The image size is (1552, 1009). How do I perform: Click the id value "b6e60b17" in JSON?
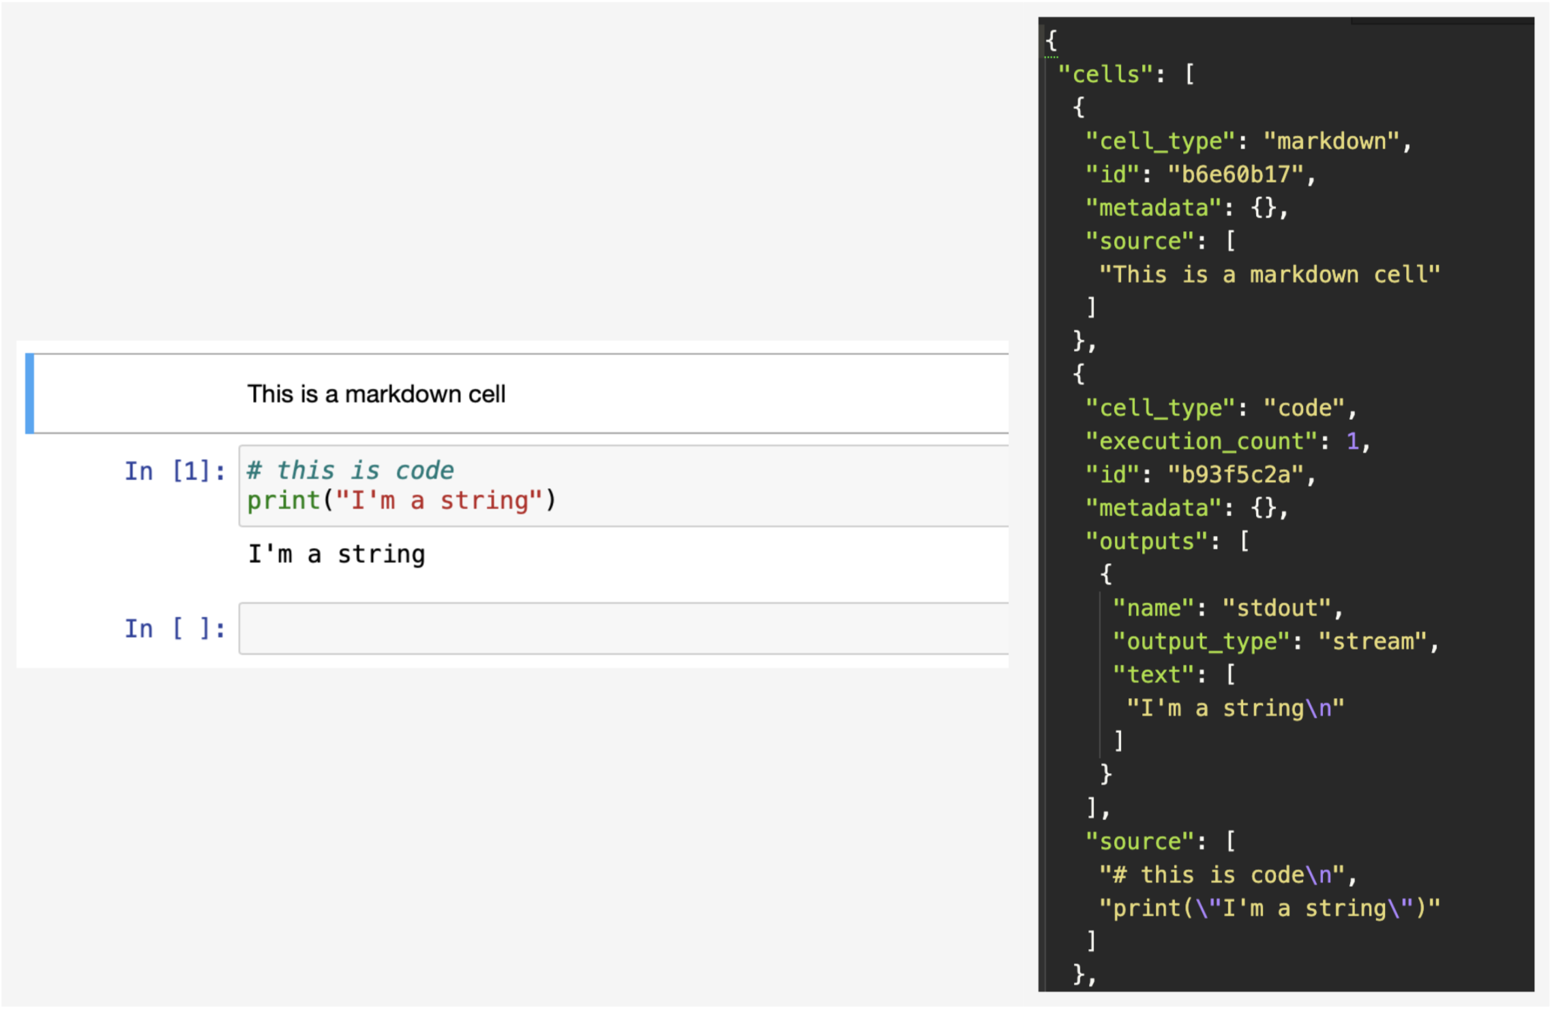pyautogui.click(x=1236, y=175)
